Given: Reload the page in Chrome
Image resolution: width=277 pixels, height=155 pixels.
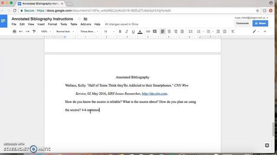Looking at the screenshot, I should pos(15,10).
